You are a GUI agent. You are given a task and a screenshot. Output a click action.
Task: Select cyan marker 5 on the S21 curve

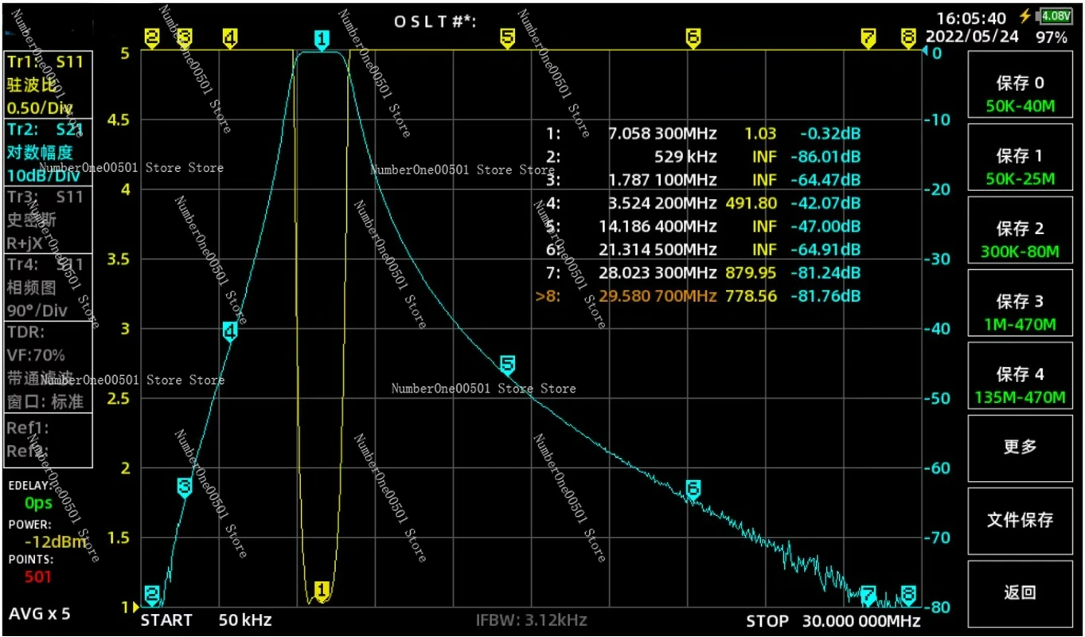pyautogui.click(x=507, y=365)
